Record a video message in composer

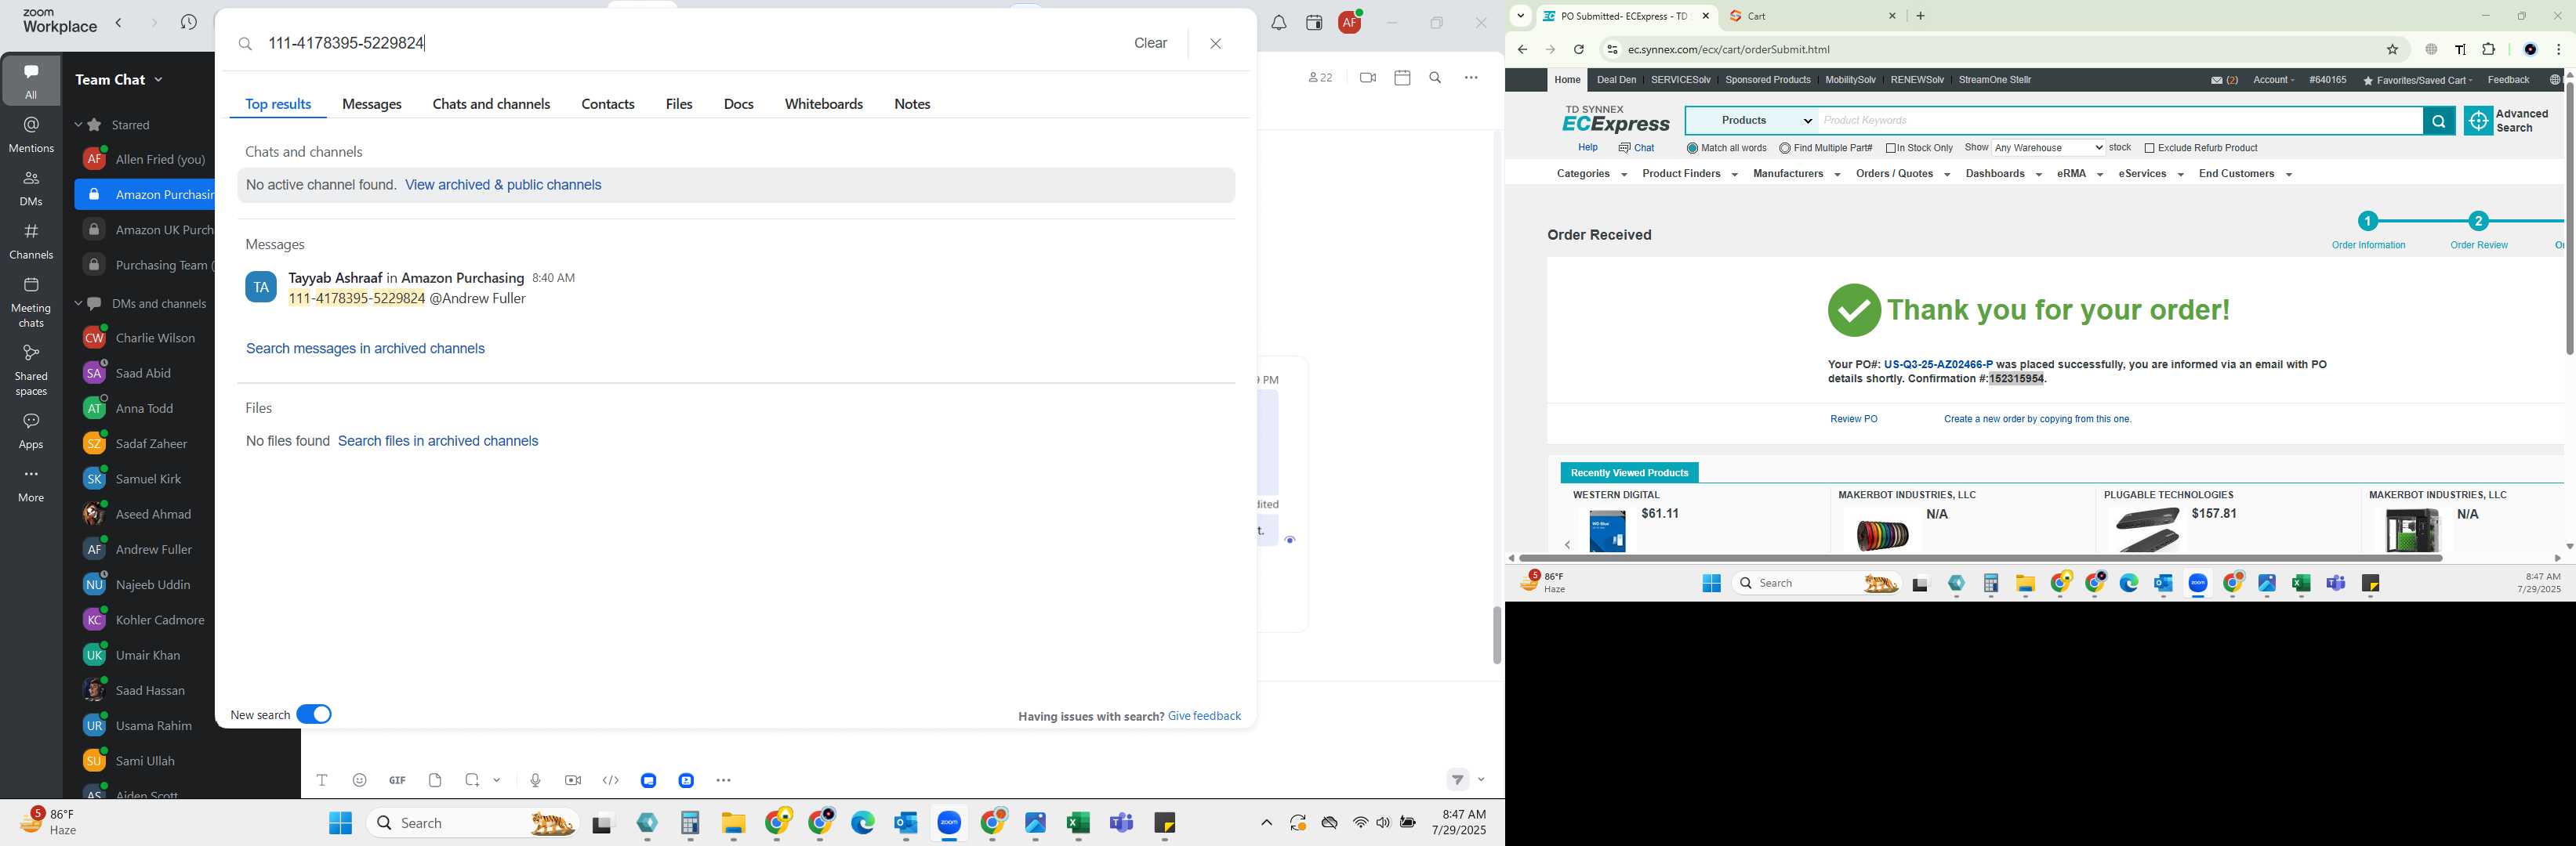coord(573,780)
